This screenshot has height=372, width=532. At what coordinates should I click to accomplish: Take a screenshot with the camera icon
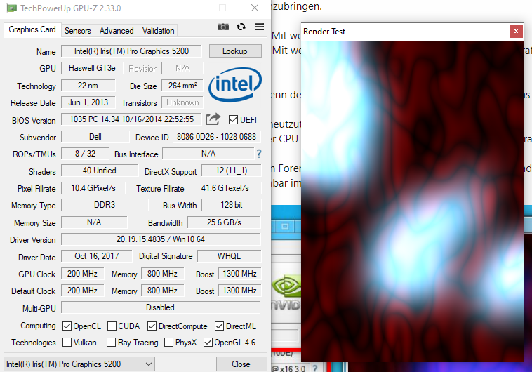point(223,27)
